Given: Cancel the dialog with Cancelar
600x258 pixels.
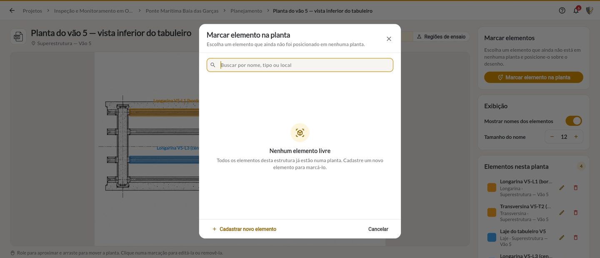Looking at the screenshot, I should [x=378, y=229].
